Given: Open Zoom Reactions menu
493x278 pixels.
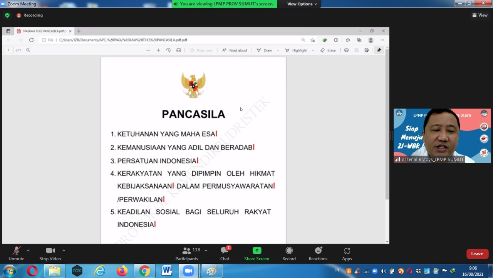Looking at the screenshot, I should [x=318, y=254].
